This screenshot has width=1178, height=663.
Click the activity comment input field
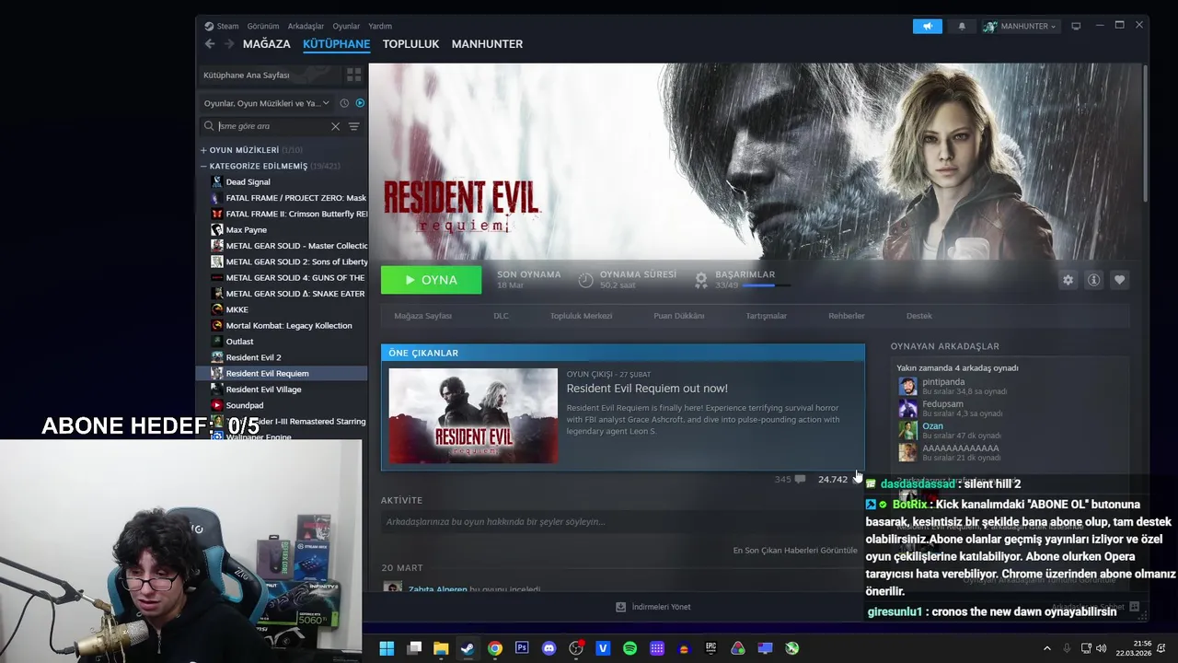tap(618, 522)
